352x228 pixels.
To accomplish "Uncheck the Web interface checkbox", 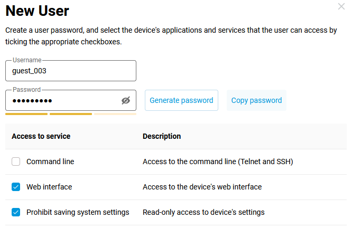I will point(16,187).
